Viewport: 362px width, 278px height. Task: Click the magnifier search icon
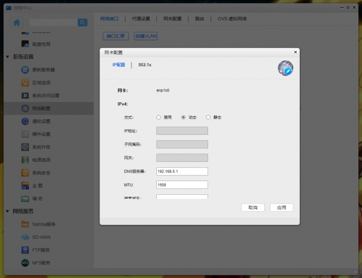point(83,23)
